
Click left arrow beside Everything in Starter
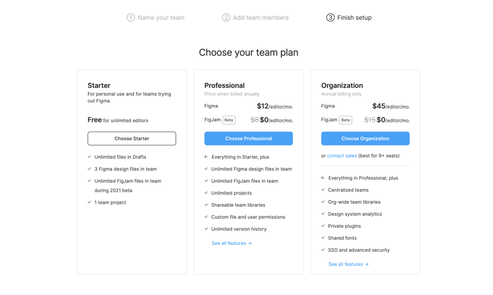206,157
